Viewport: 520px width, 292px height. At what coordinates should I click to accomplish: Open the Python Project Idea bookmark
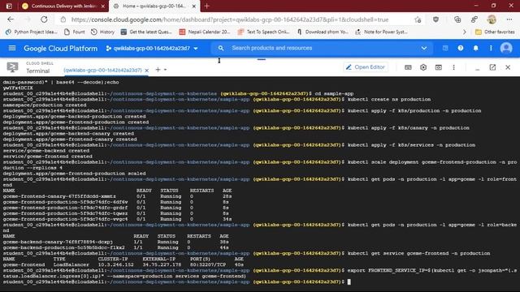pos(32,32)
